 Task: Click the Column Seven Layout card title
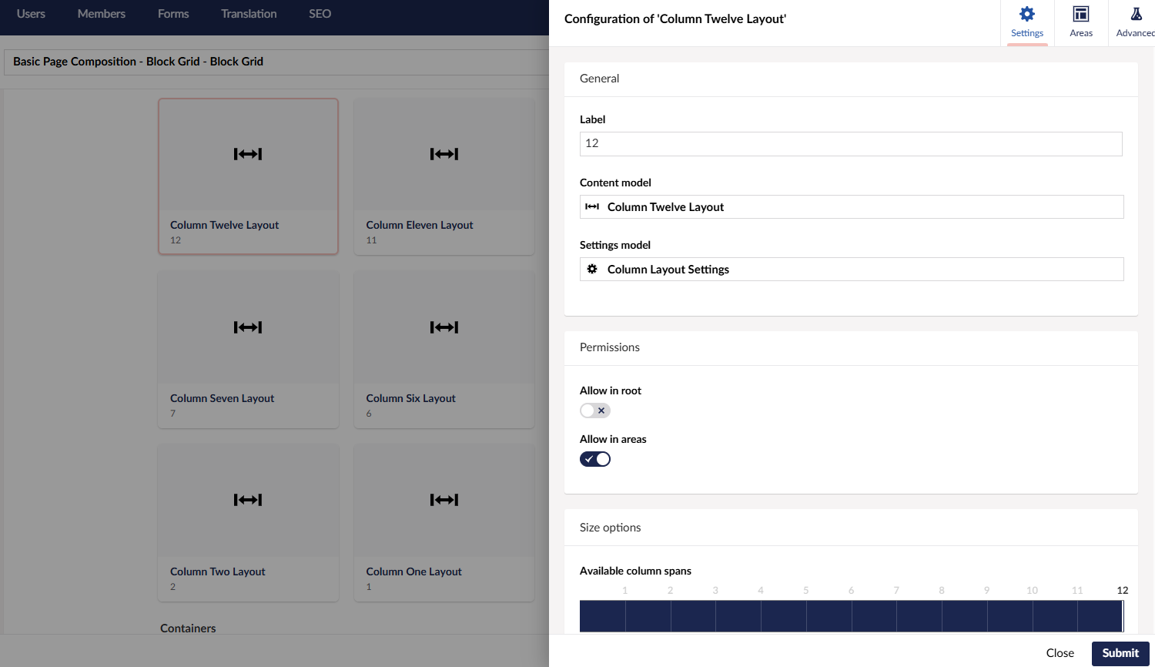(222, 398)
